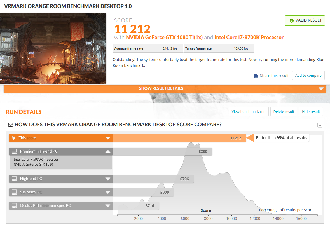Open the NVIDIA GeForce GTX 1080 Ti link
Viewport: 330px width, 227px height.
tap(164, 38)
